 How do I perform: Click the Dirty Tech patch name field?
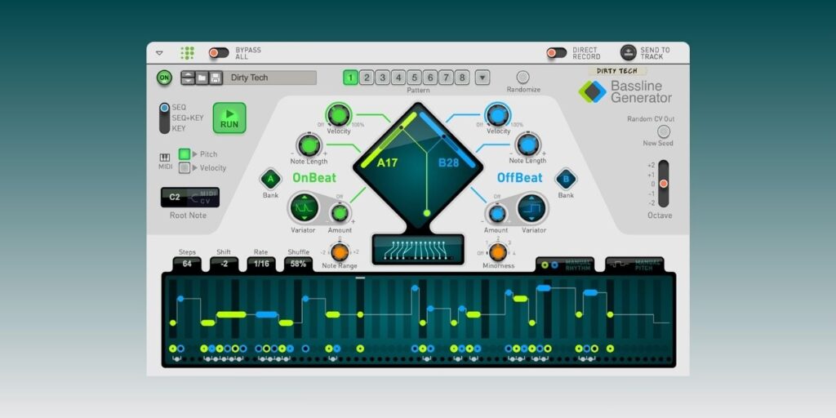(271, 78)
